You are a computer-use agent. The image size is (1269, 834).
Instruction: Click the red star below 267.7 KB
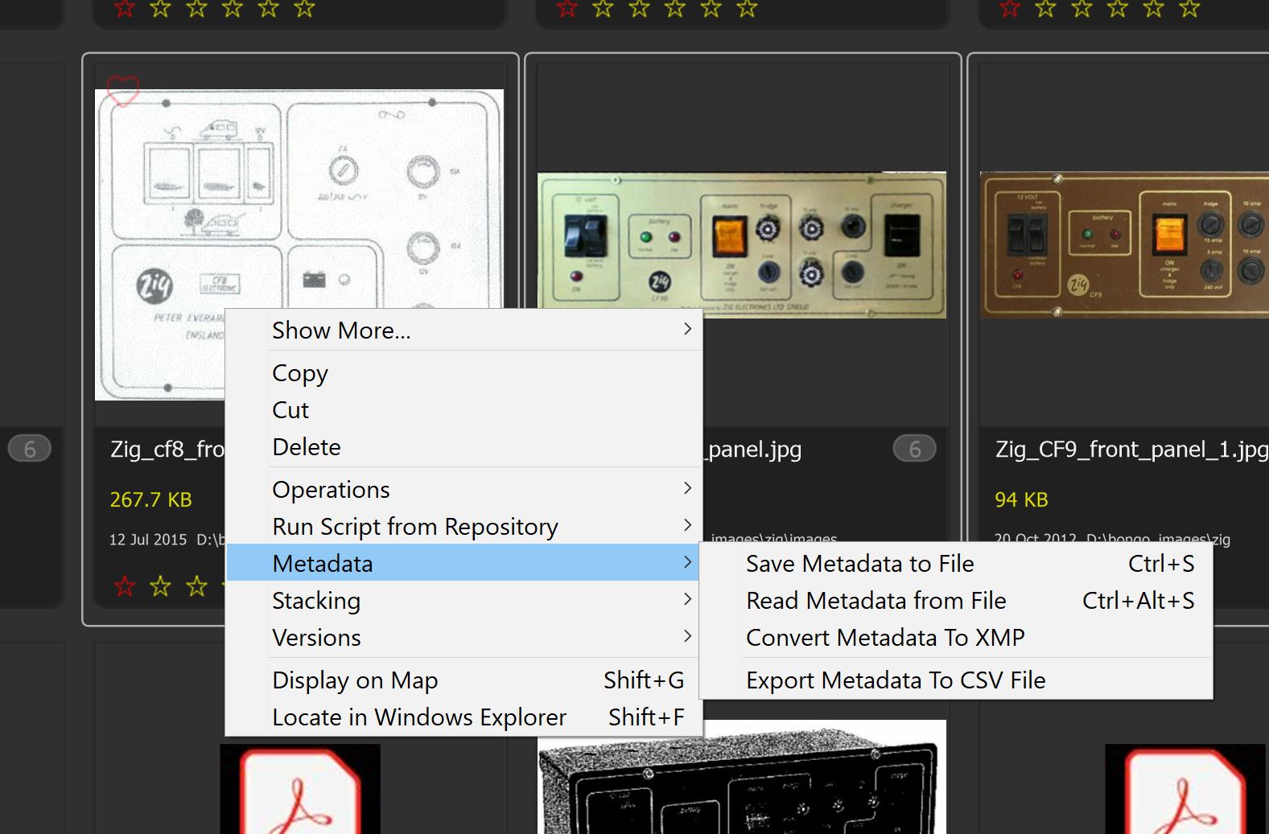pyautogui.click(x=125, y=585)
